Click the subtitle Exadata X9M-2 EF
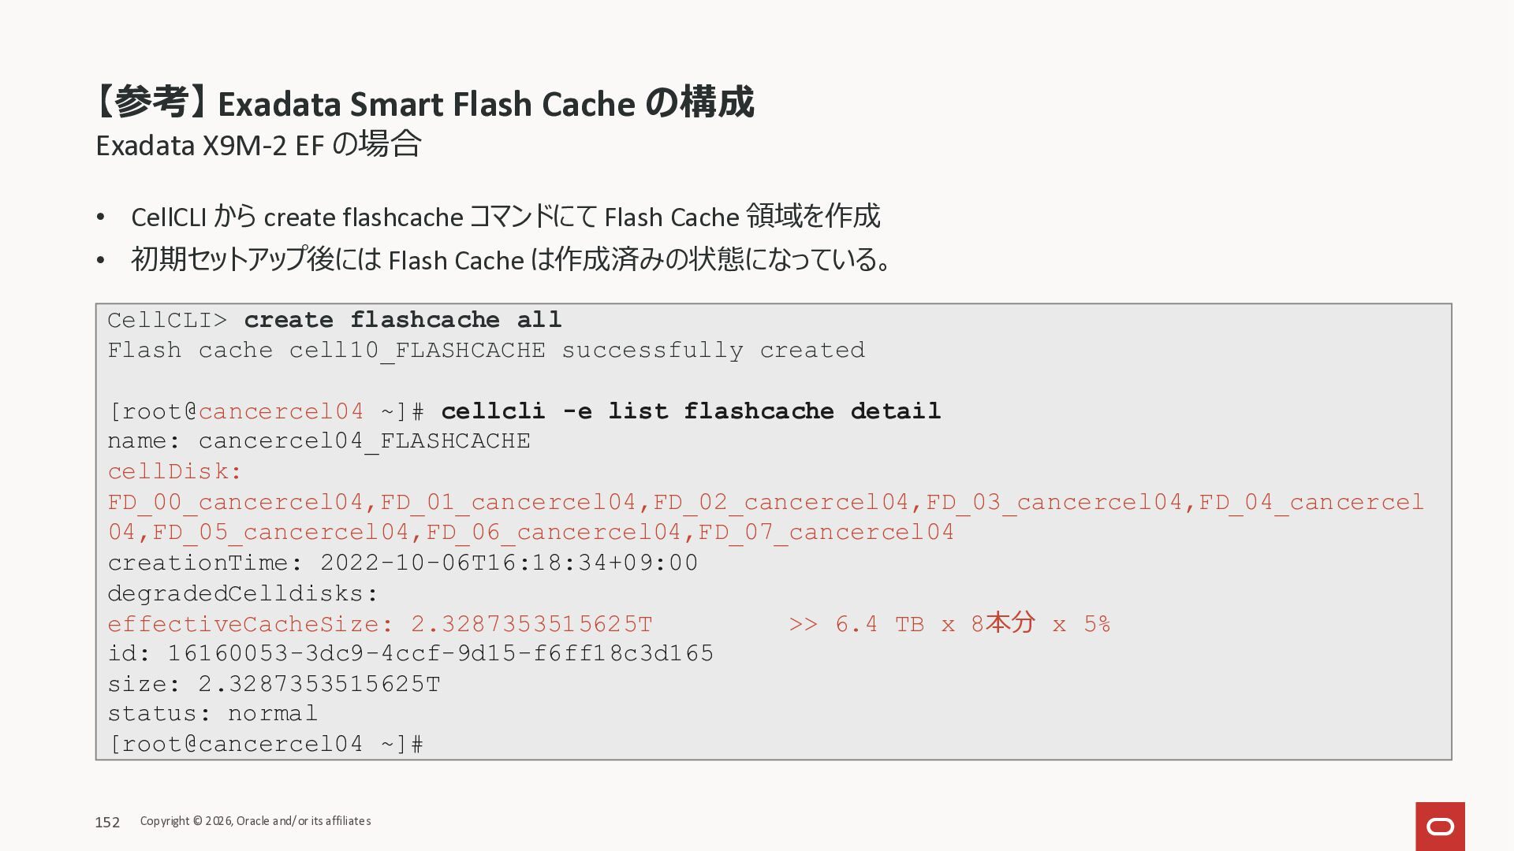Screen dimensions: 1514x851 click(258, 145)
